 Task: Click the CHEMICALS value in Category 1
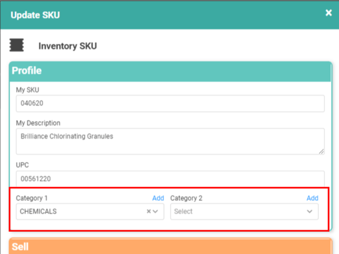click(38, 211)
